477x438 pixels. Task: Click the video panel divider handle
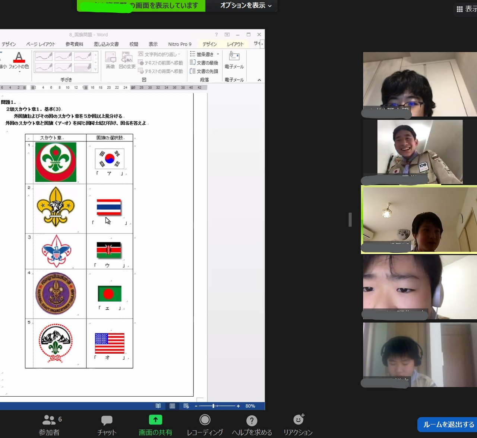point(350,219)
